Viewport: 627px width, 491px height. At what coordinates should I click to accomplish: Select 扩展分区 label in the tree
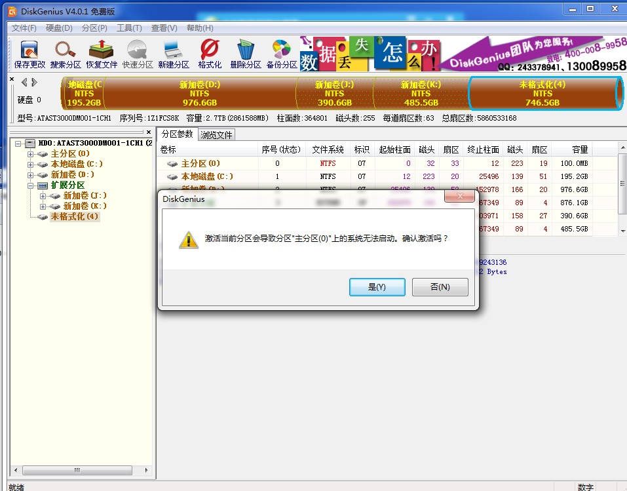[x=67, y=186]
